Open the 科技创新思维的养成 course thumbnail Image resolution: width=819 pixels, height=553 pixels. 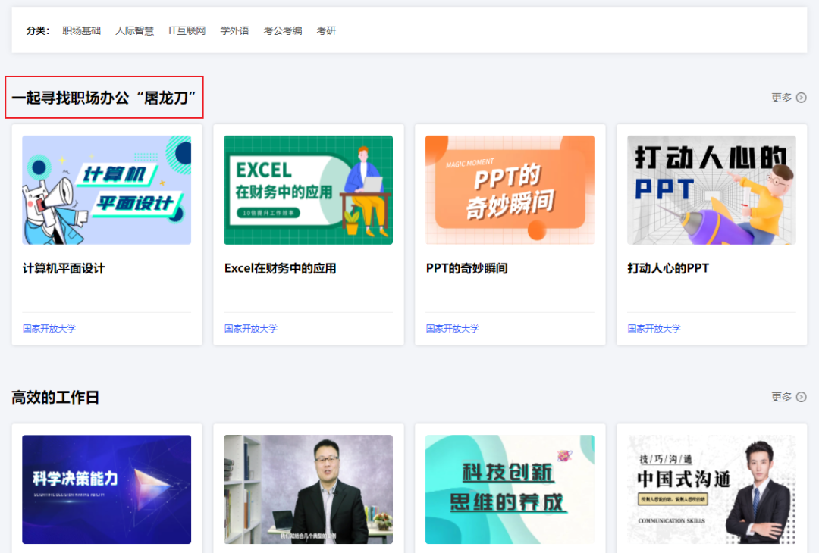click(x=510, y=489)
